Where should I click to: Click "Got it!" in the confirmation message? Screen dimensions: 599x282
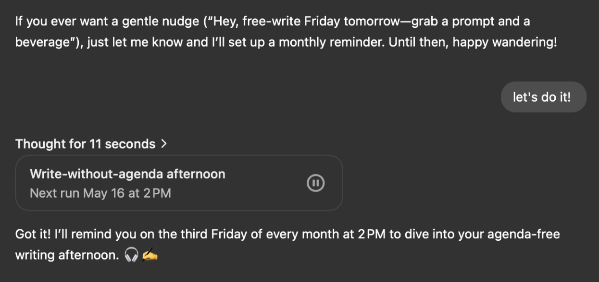33,235
